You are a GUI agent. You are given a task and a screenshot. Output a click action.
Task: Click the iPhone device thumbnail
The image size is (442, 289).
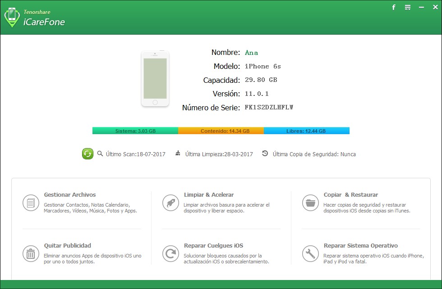pos(155,78)
